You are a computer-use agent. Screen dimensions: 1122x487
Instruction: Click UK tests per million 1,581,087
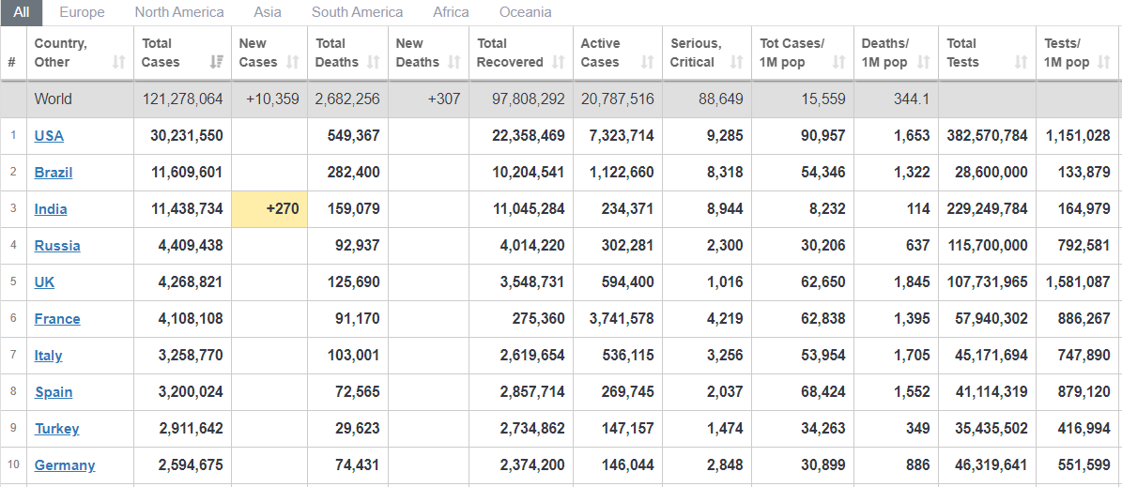(x=1078, y=282)
